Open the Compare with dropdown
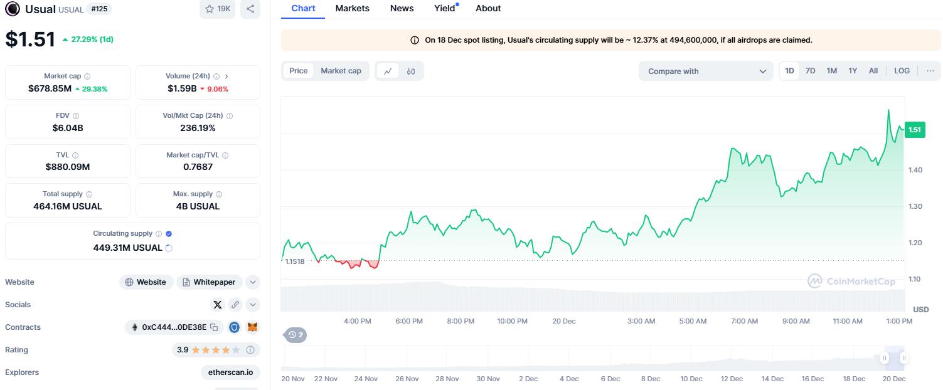The image size is (943, 390). coord(706,71)
